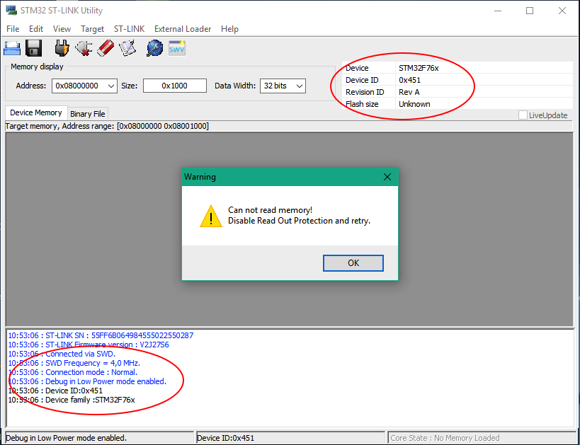Click the ST-LINK Firmware version log line

click(x=89, y=345)
